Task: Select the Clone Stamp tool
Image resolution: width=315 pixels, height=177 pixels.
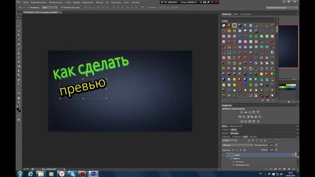Action: 19,53
